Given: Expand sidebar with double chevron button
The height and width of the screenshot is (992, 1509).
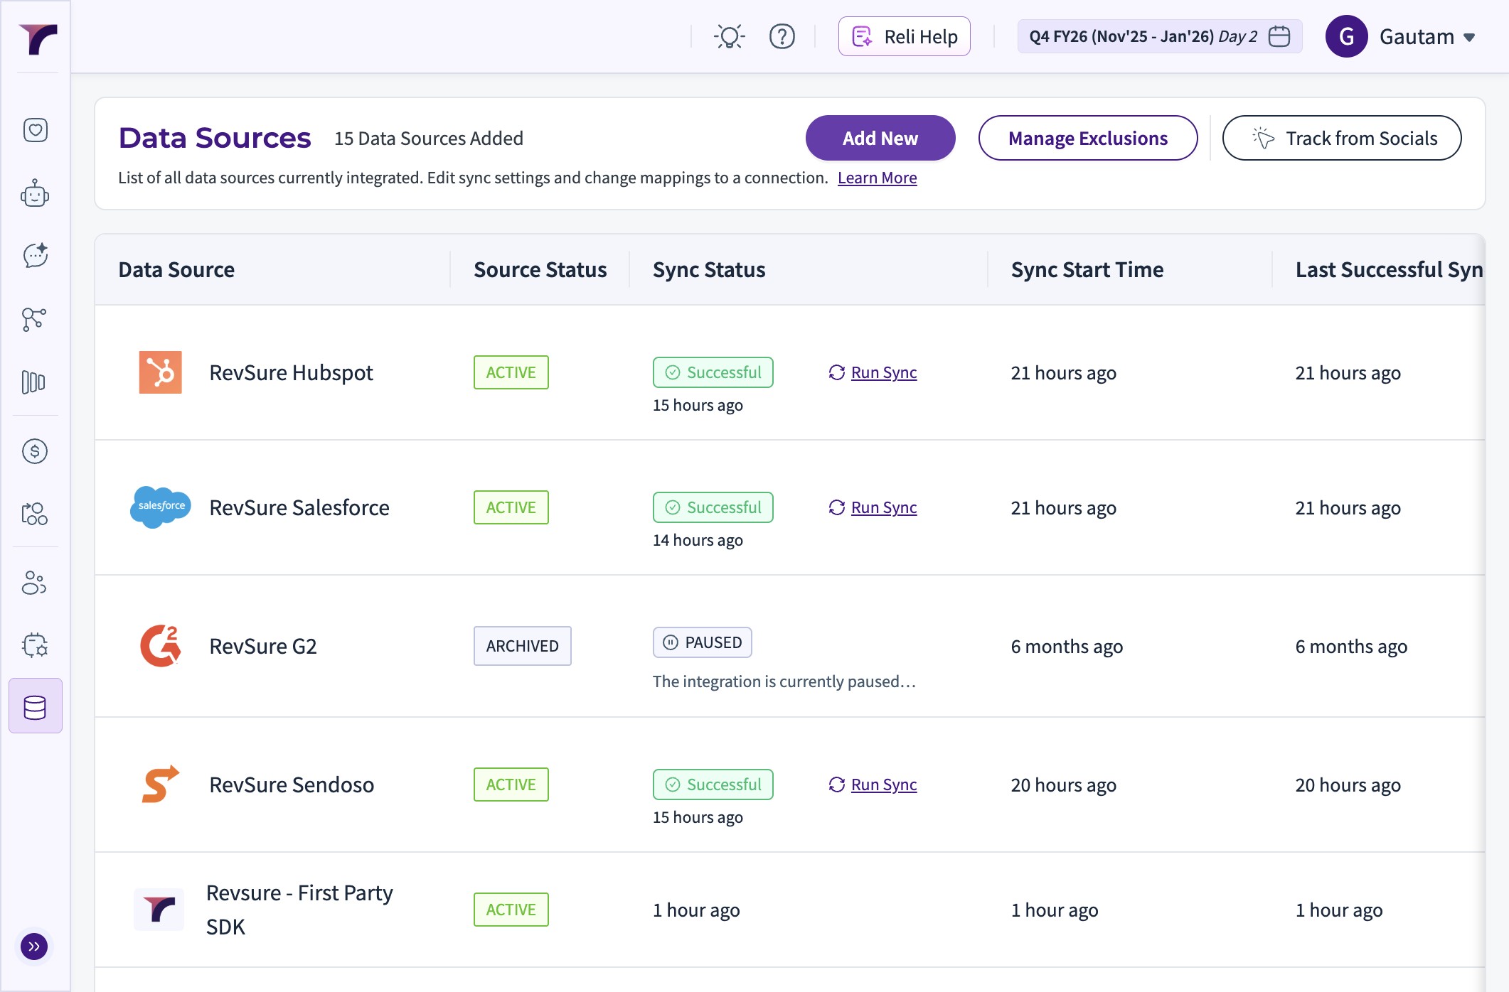Looking at the screenshot, I should pos(34,947).
